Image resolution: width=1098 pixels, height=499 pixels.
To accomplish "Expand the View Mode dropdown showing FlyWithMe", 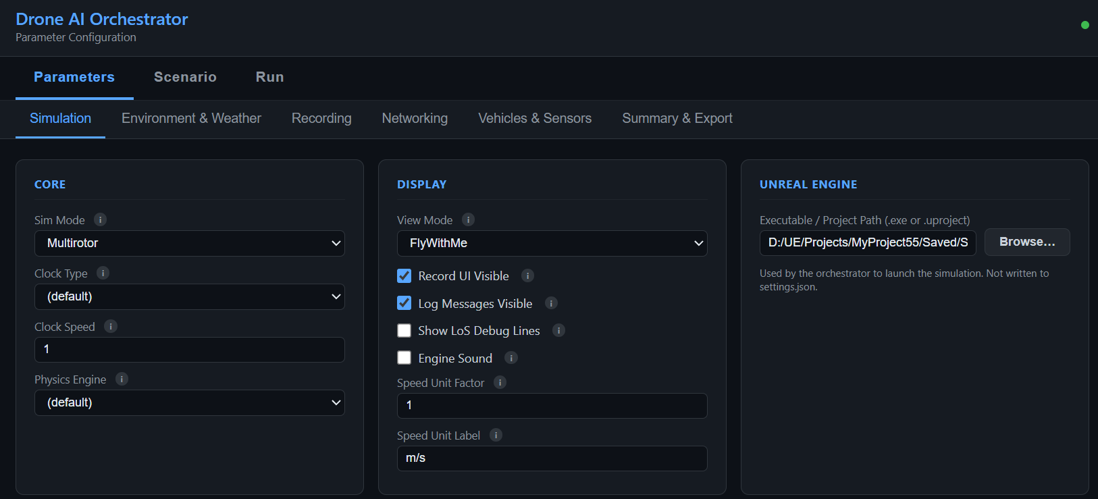I will (x=552, y=243).
